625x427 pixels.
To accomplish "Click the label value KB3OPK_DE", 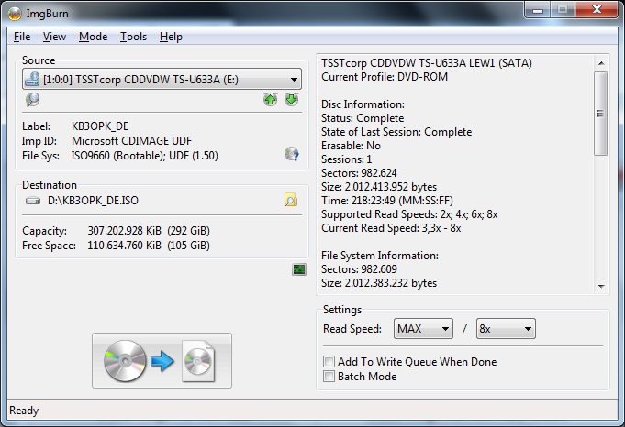I will (x=100, y=126).
